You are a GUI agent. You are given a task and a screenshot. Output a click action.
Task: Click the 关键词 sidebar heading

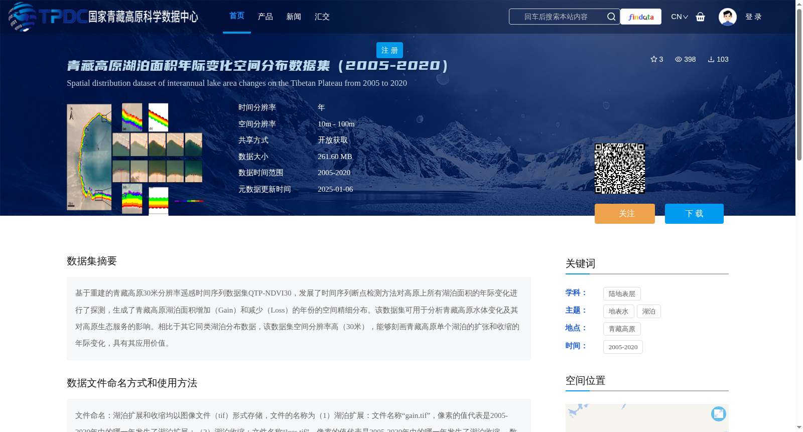(580, 263)
